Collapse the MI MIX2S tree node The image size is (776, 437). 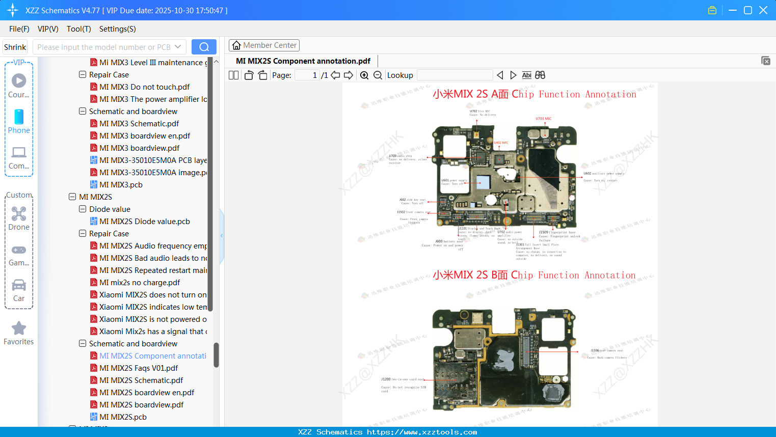[x=72, y=197]
